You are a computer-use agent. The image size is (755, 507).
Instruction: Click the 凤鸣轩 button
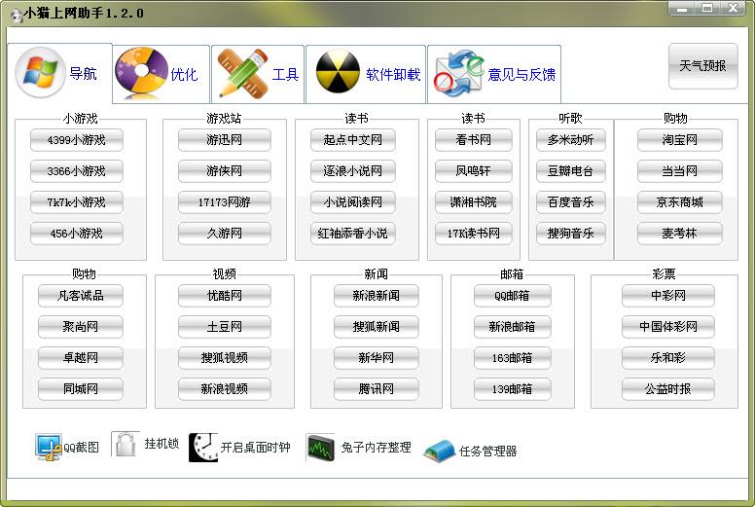tap(474, 171)
